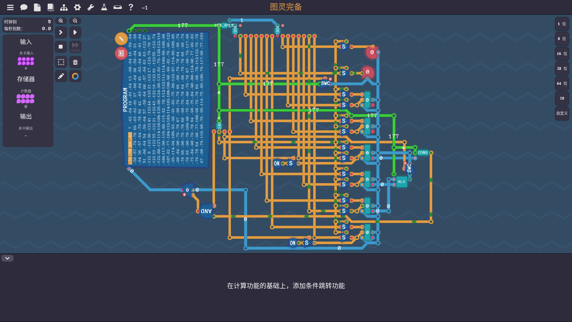Click the wrench tools icon

(91, 7)
